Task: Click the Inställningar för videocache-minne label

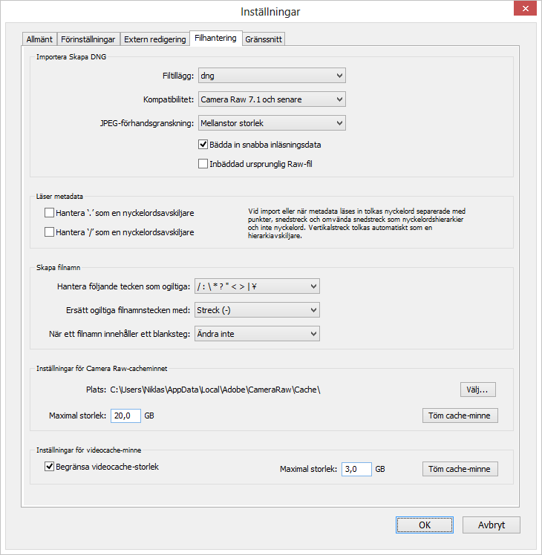Action: pos(88,450)
